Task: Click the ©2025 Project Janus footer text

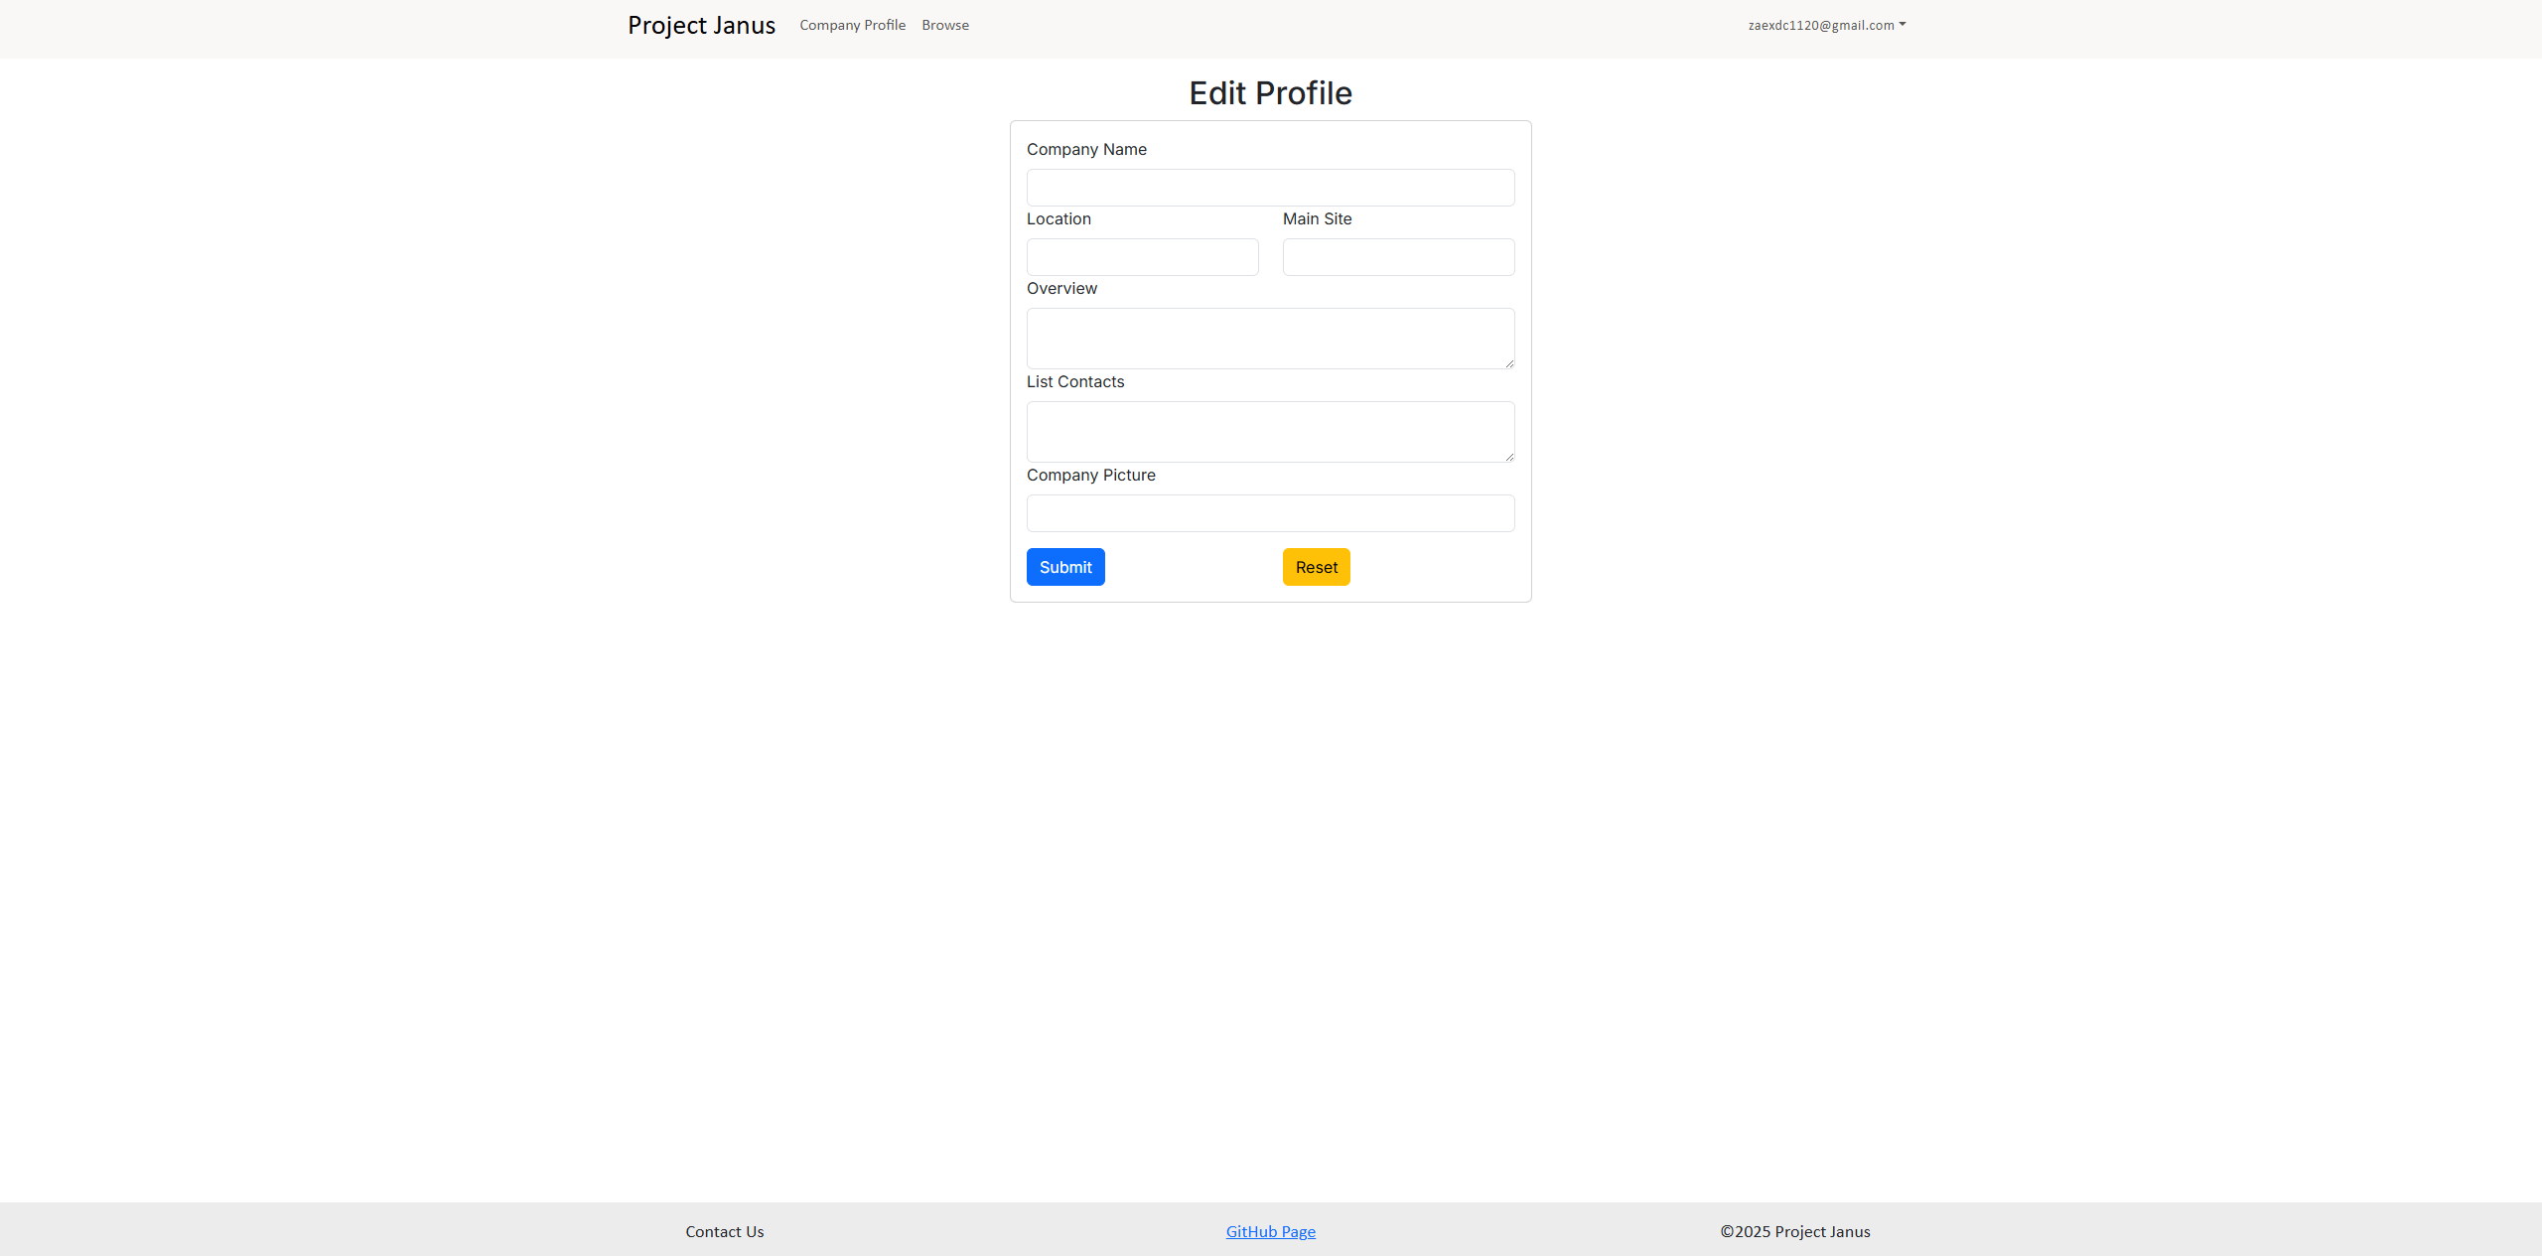Action: point(1794,1231)
